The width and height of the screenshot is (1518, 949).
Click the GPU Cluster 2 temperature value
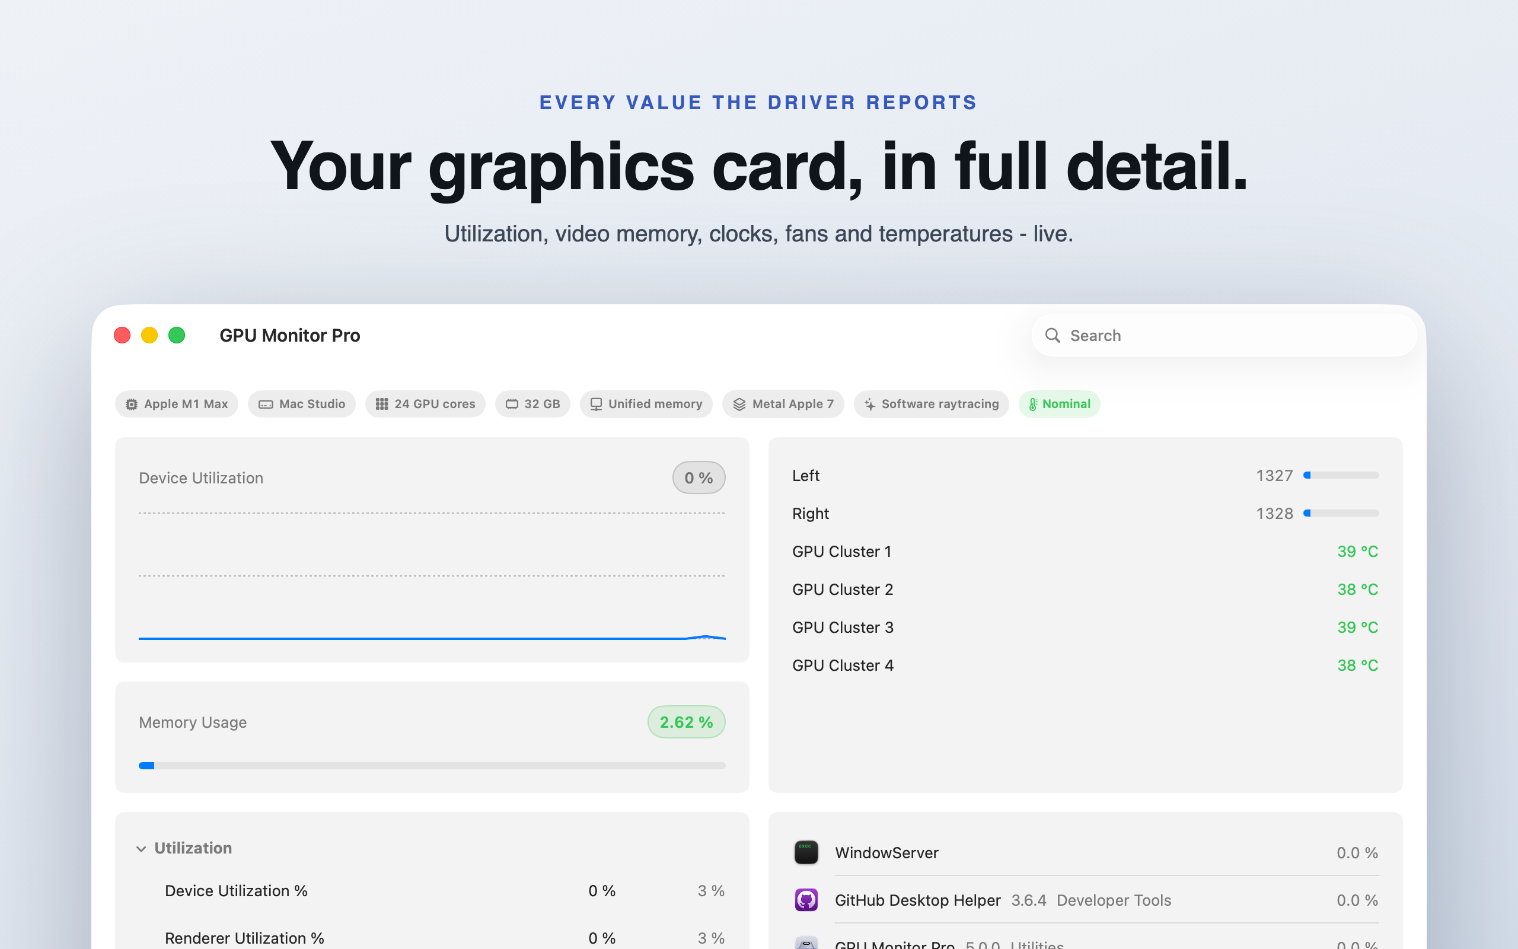(1357, 590)
